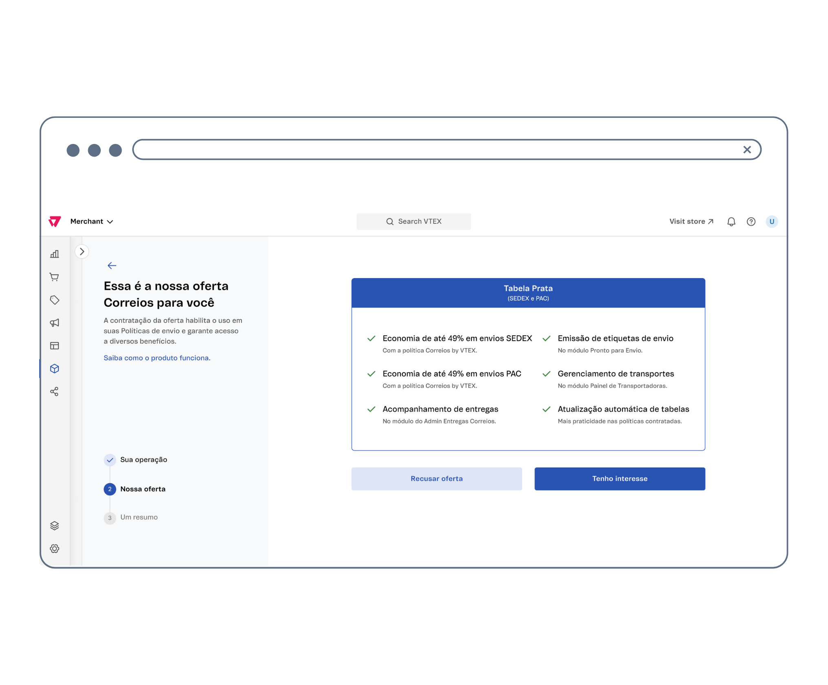Open the help question mark icon
The image size is (828, 685).
tap(751, 221)
